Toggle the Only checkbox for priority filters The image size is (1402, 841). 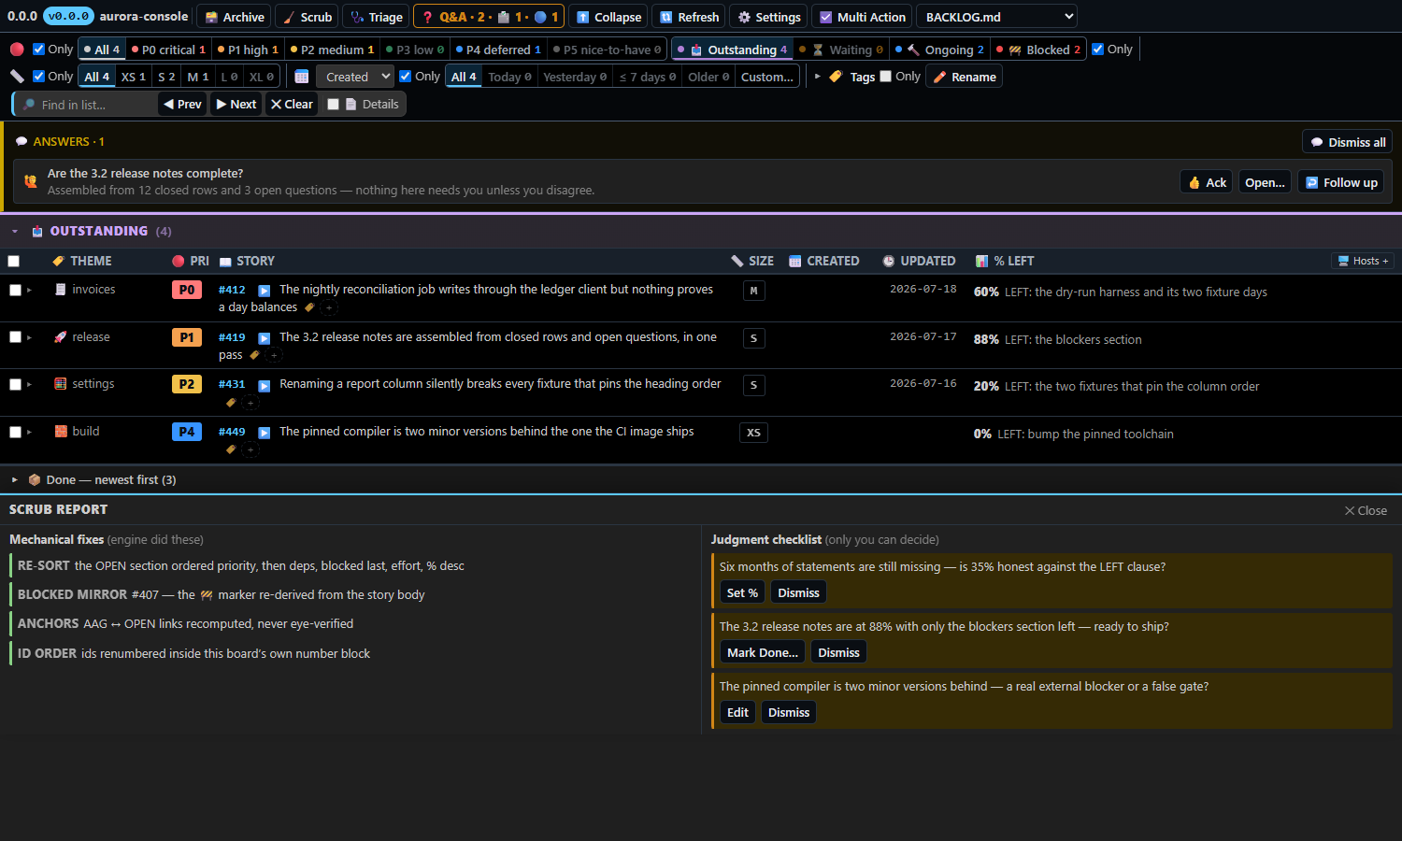coord(38,50)
